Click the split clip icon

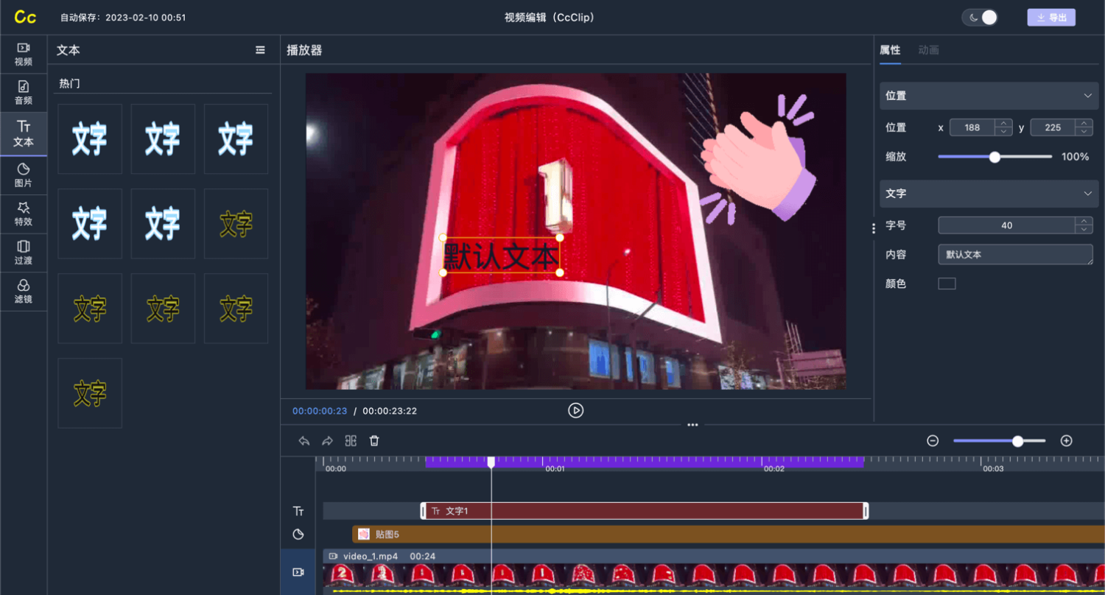(351, 440)
